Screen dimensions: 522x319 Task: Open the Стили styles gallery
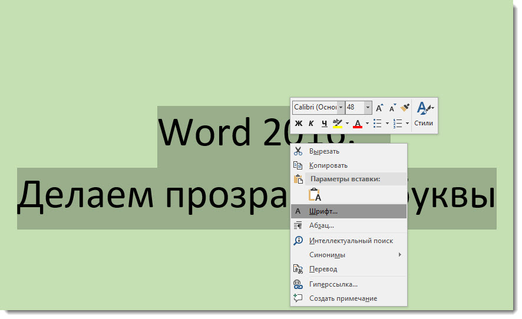click(424, 115)
